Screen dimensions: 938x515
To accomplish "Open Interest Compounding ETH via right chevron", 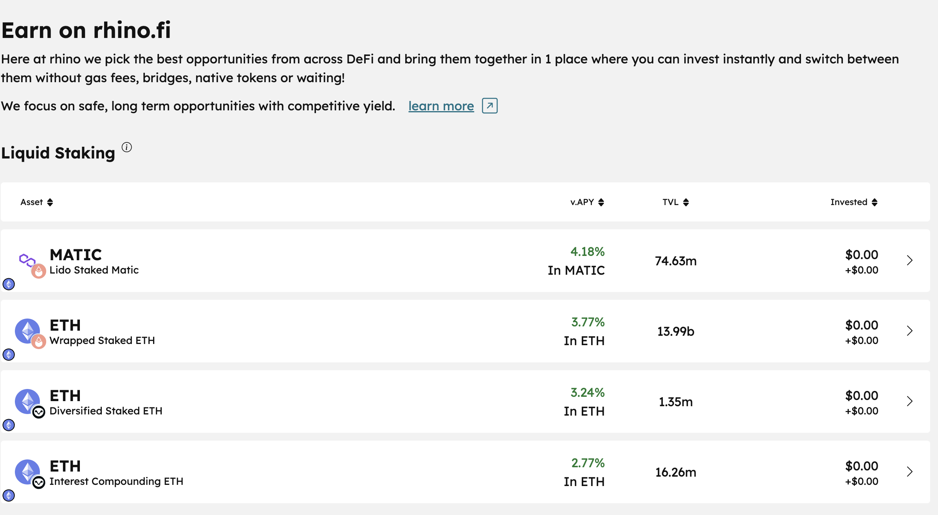I will point(910,472).
